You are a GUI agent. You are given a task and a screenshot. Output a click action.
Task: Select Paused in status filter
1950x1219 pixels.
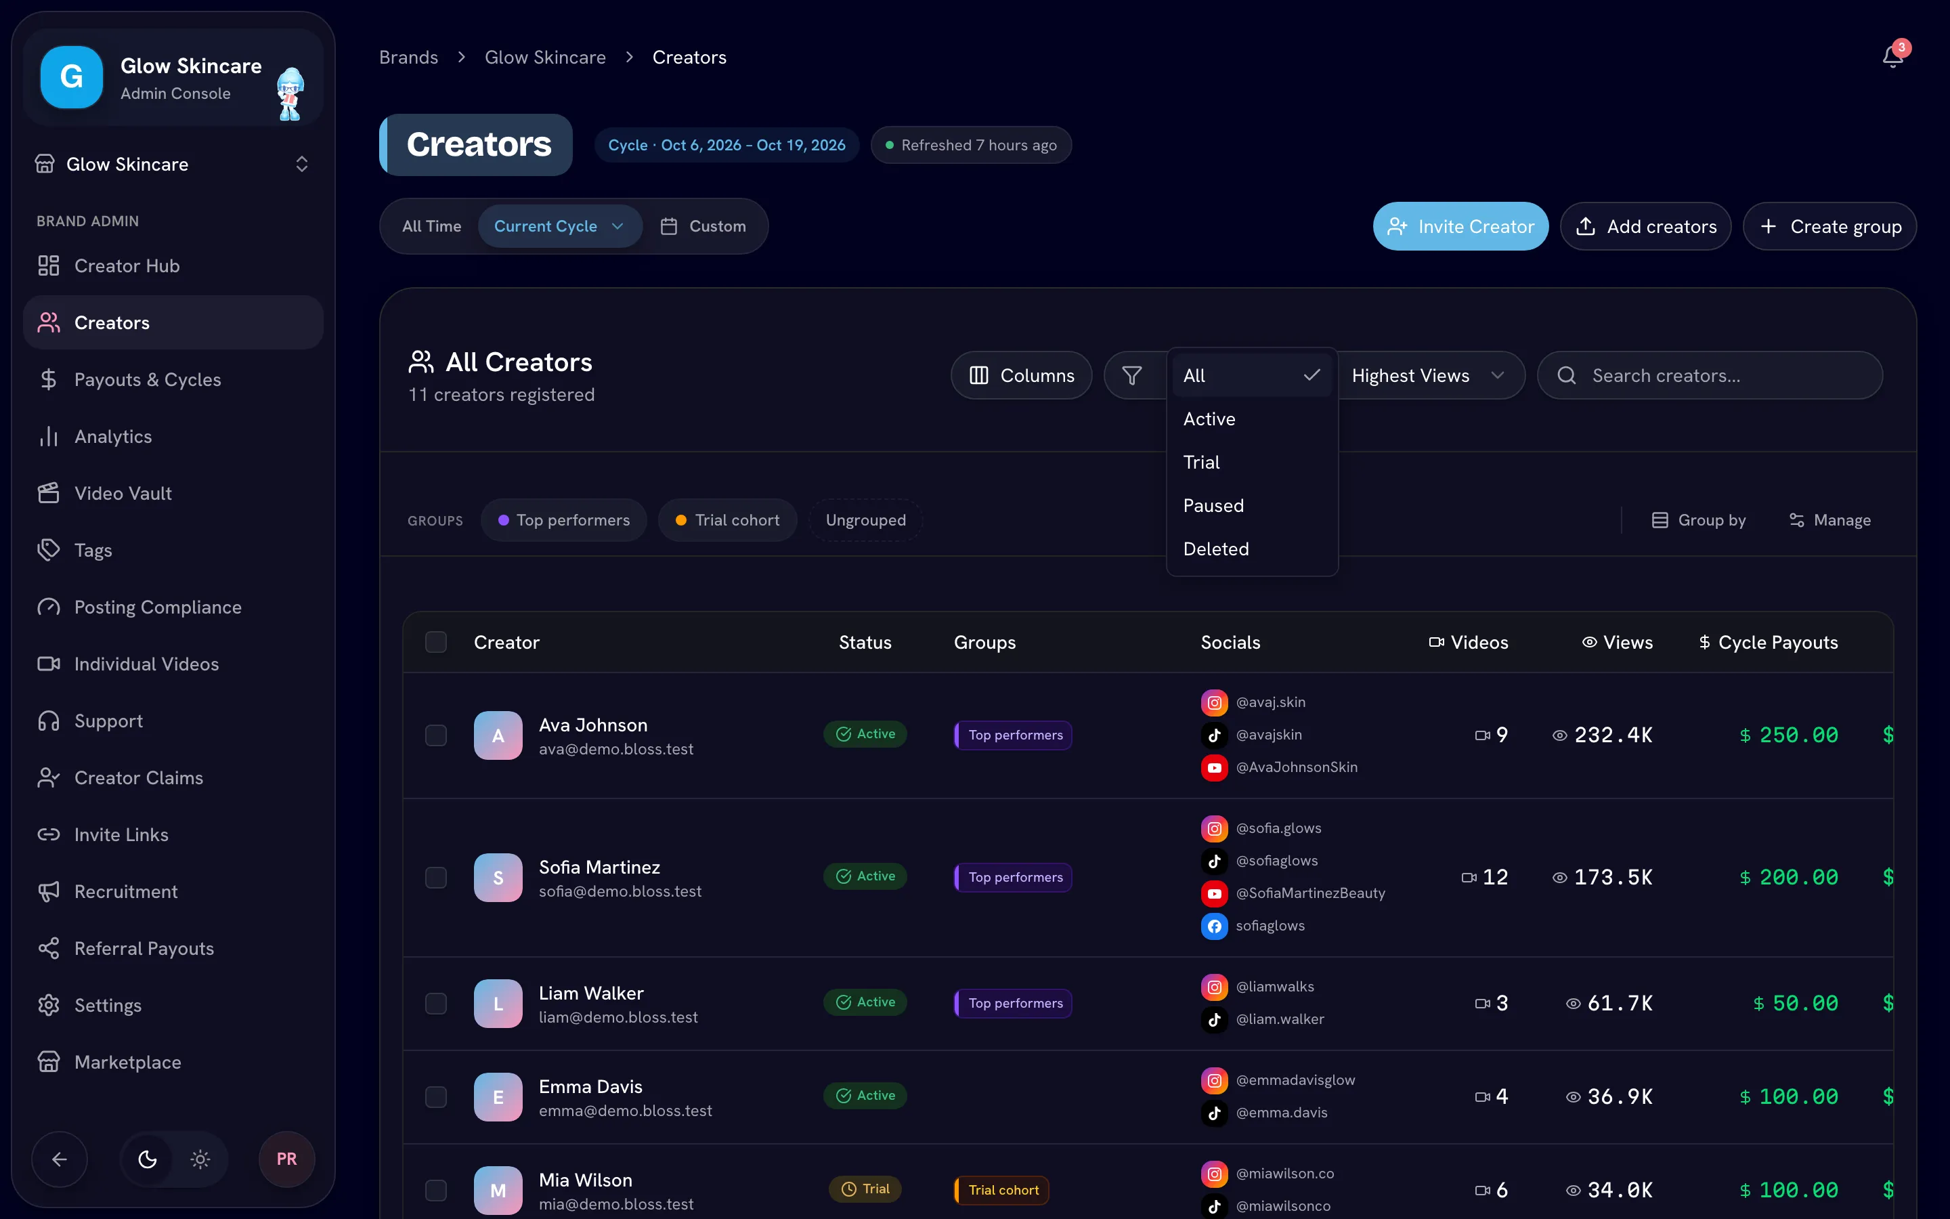[1252, 505]
